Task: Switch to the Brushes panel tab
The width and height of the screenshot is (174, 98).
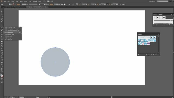Action: point(160,14)
